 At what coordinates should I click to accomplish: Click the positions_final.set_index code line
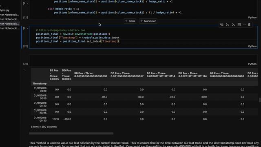click(77, 41)
